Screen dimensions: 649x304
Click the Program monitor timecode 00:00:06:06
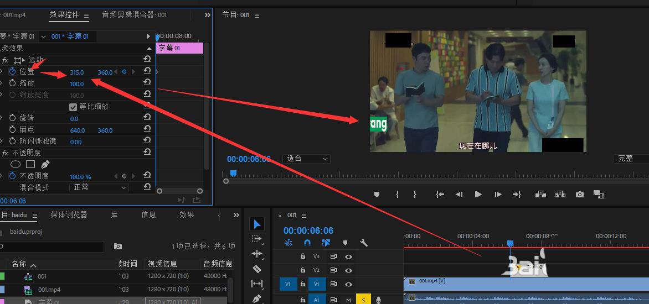[249, 159]
